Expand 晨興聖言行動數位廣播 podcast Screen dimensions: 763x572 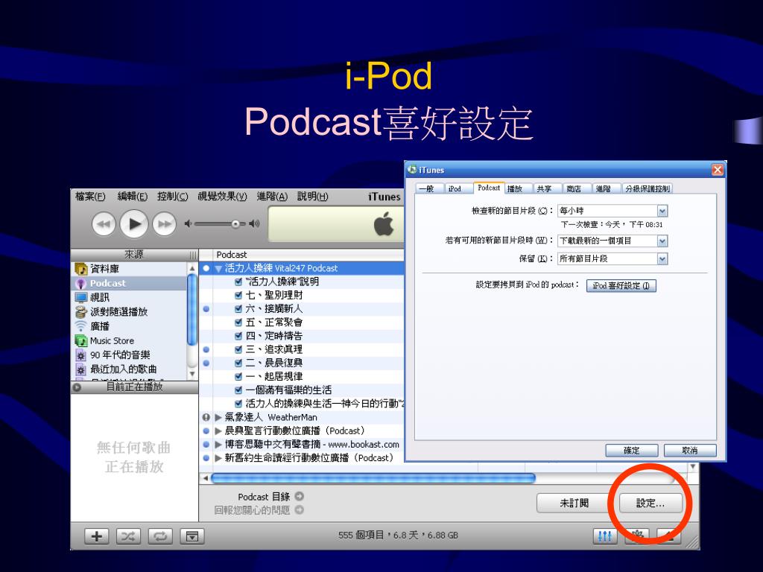pos(218,431)
